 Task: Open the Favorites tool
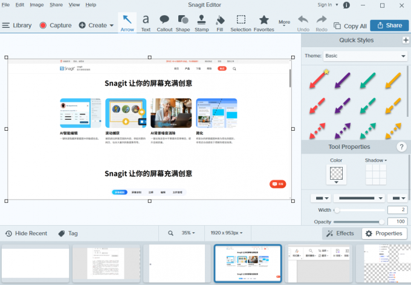pyautogui.click(x=264, y=23)
